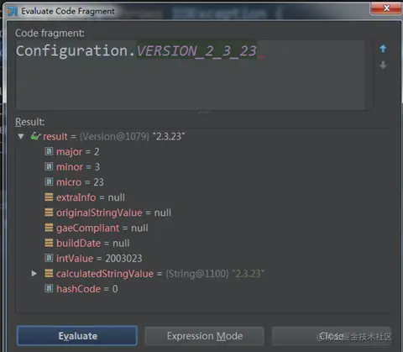
Task: Click the object field icon beside gaeCompliant
Action: pyautogui.click(x=49, y=228)
